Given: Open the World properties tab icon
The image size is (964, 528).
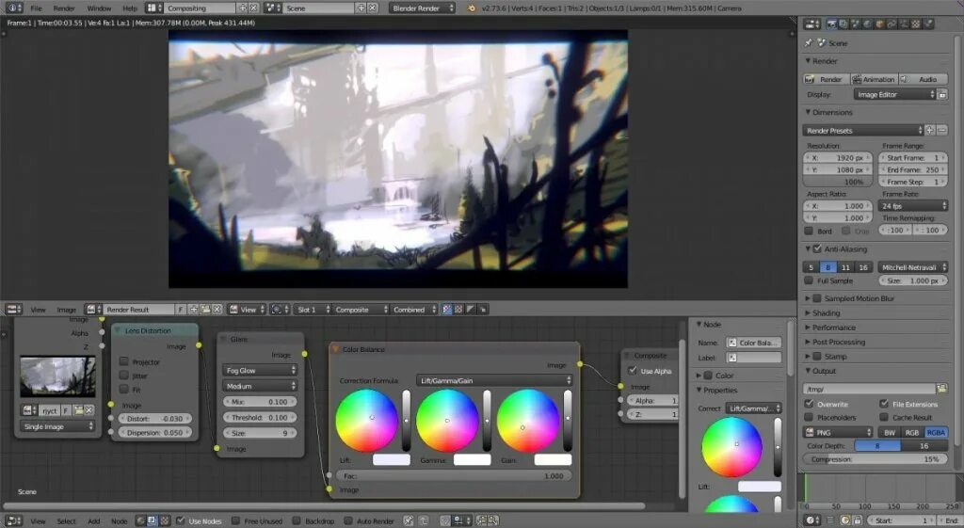Looking at the screenshot, I should point(867,24).
